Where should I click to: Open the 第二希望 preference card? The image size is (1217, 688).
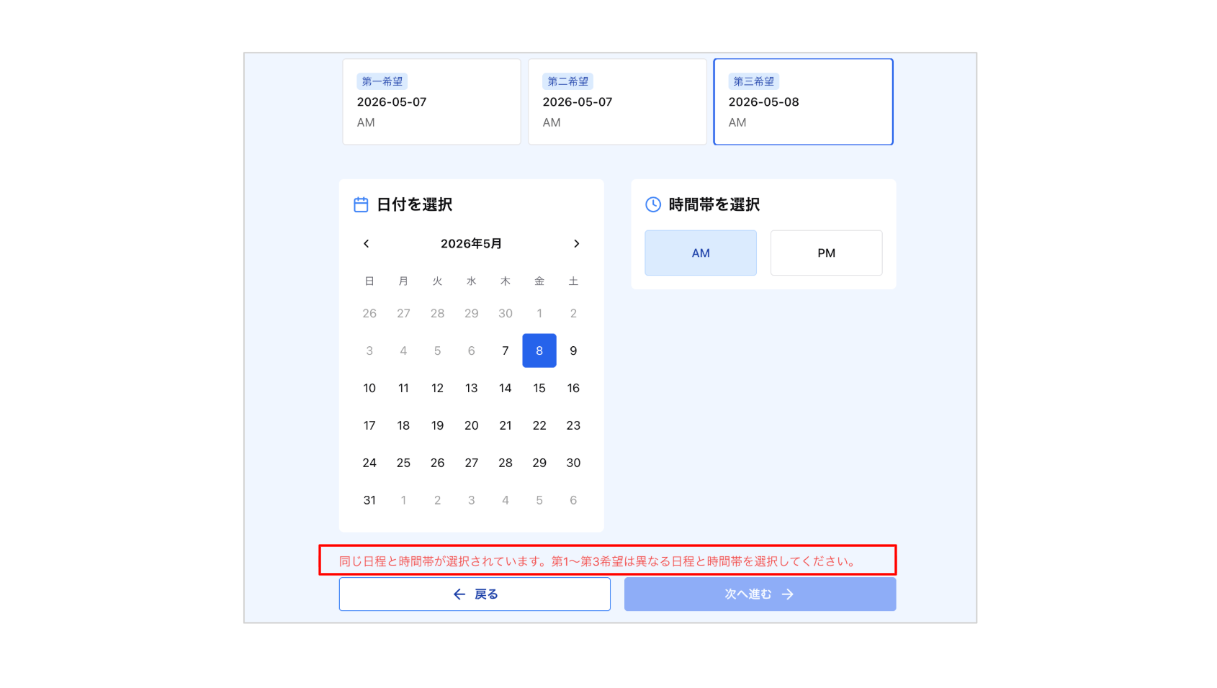tap(617, 101)
